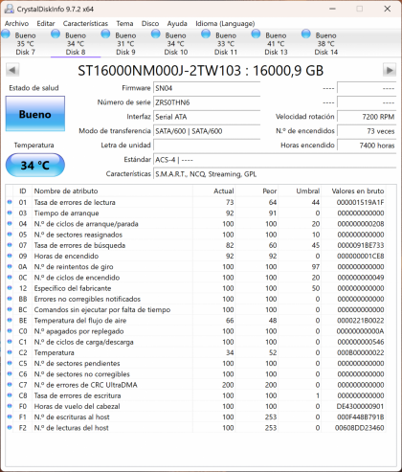
Task: Click the Interfaz field Serial ATA
Action: click(207, 117)
